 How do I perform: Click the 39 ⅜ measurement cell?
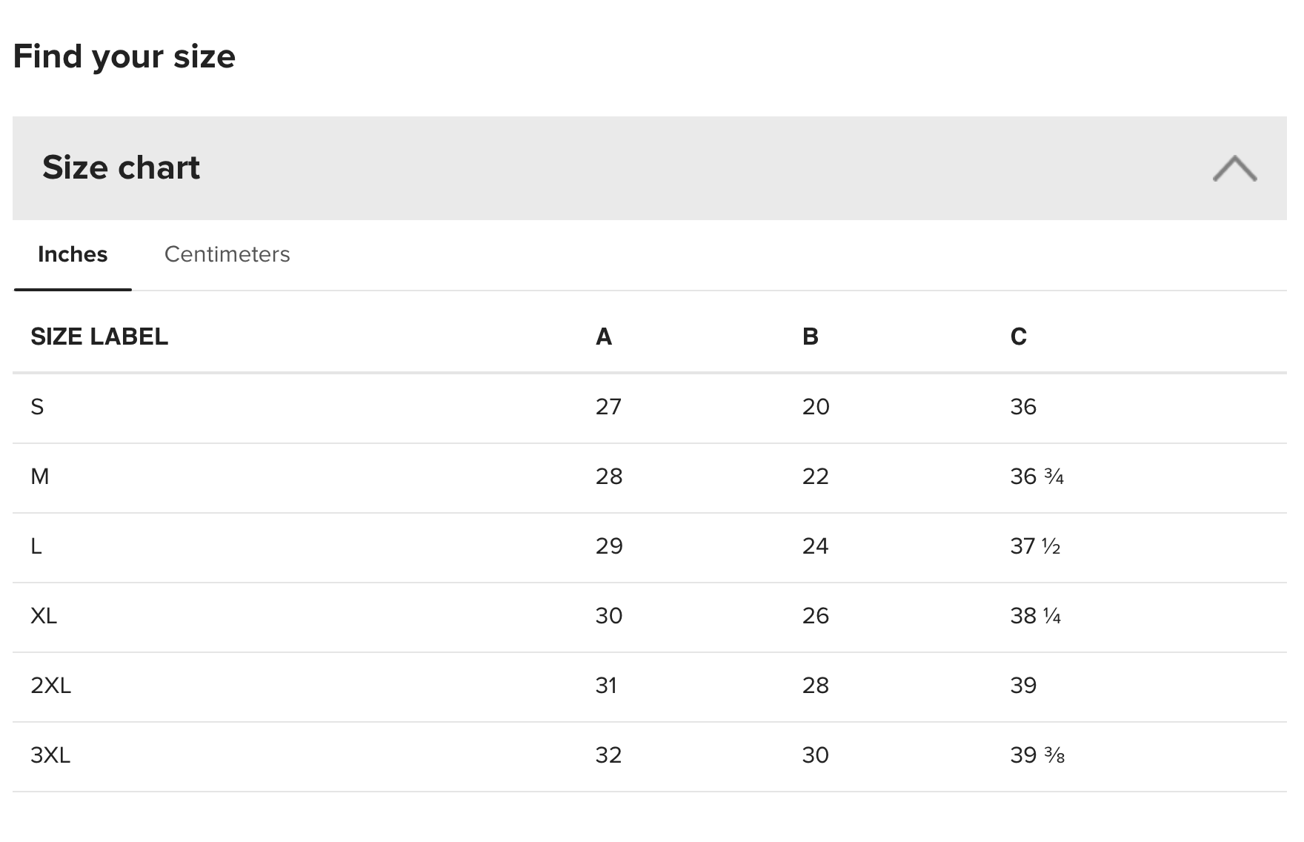(x=1037, y=755)
